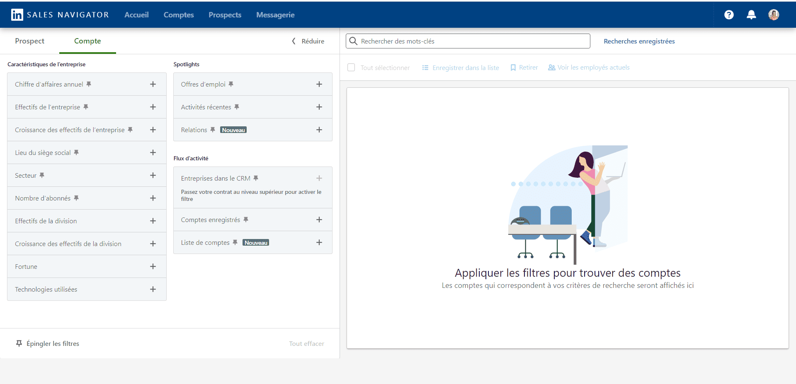Click the Sales Navigator brand text

(x=68, y=15)
